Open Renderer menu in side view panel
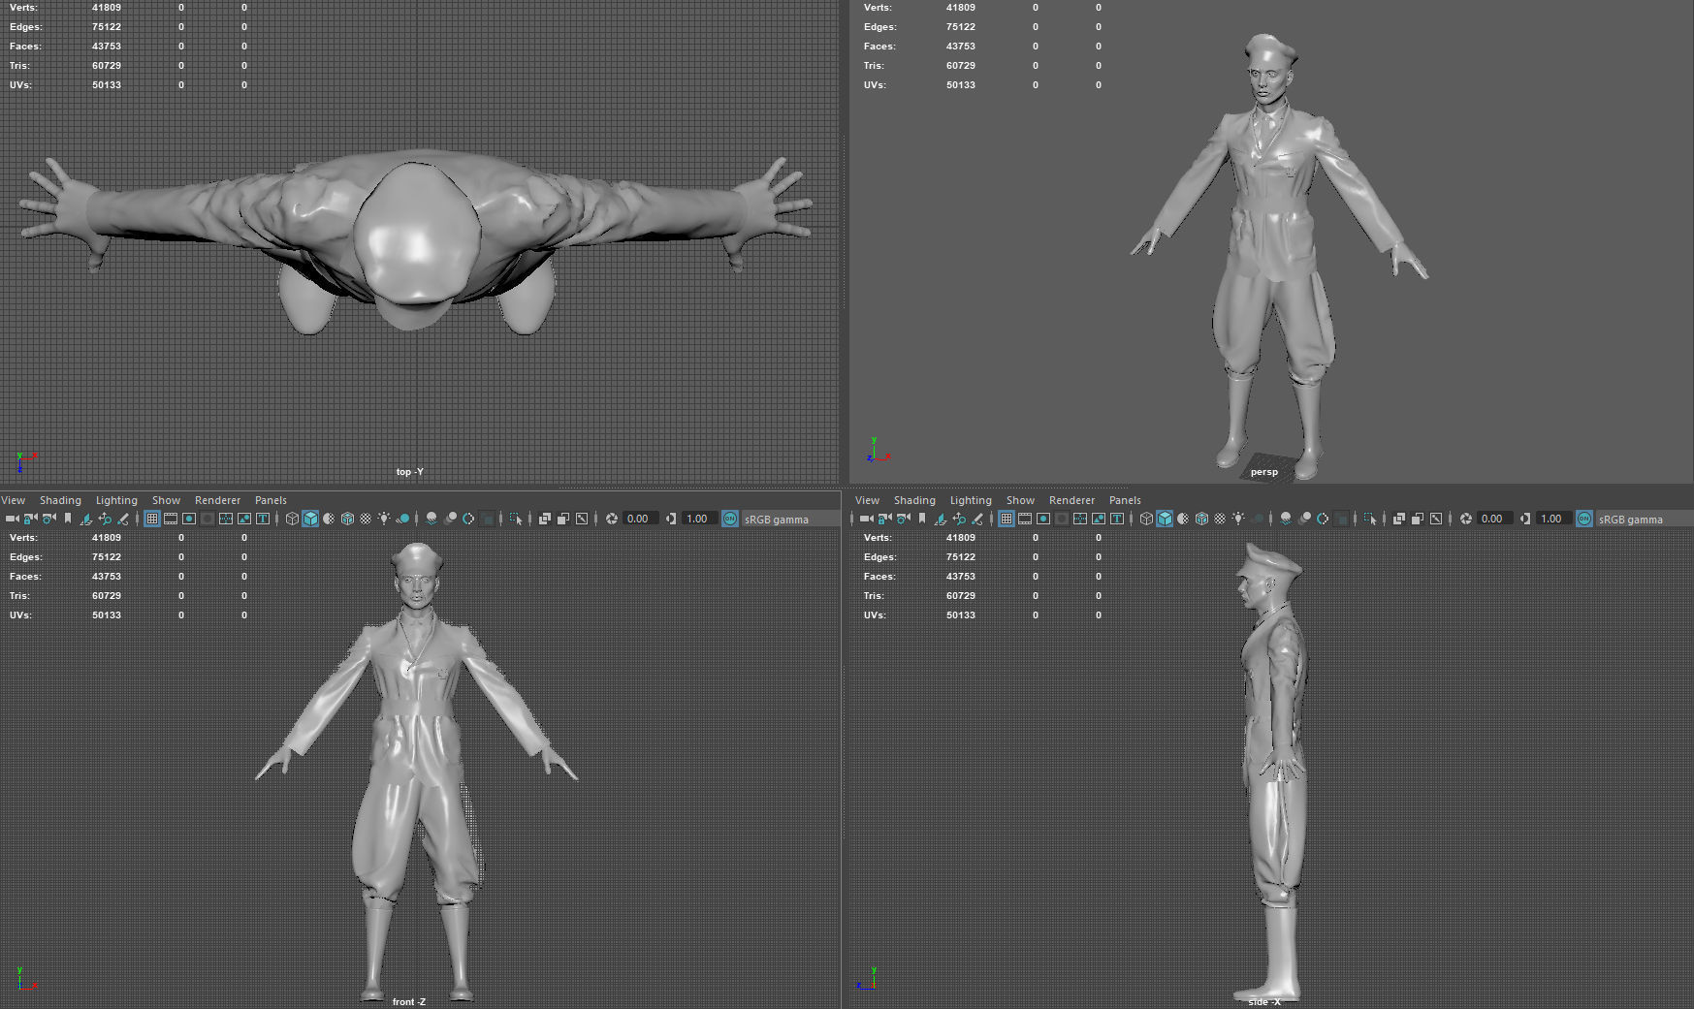 pos(1071,500)
